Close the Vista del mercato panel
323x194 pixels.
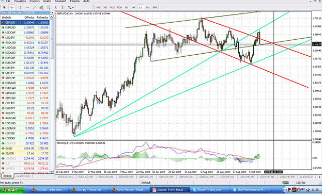tap(52, 13)
